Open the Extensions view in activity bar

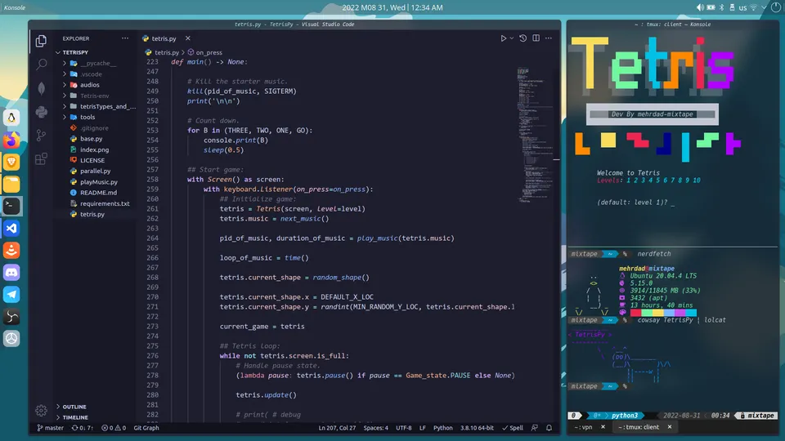(x=41, y=159)
